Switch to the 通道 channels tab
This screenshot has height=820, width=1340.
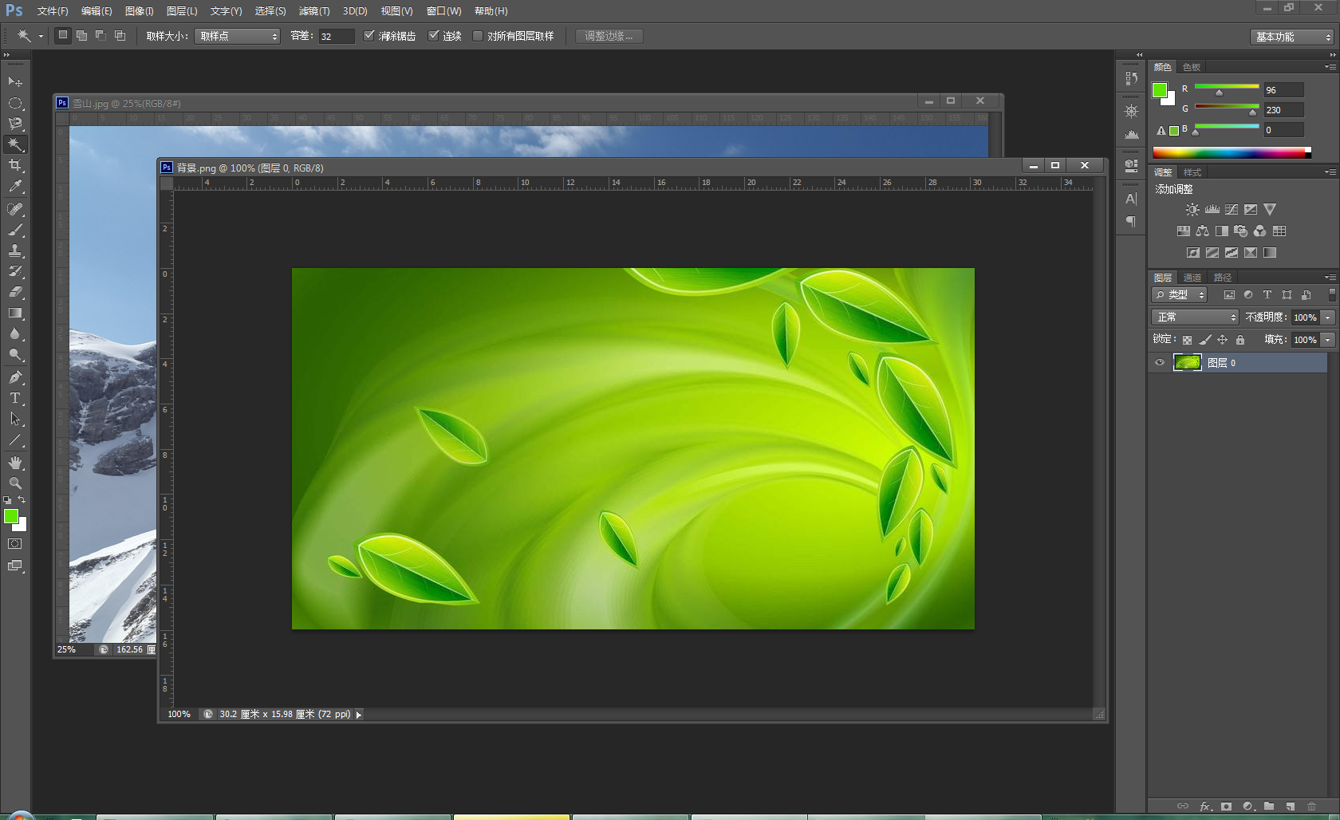(1192, 278)
